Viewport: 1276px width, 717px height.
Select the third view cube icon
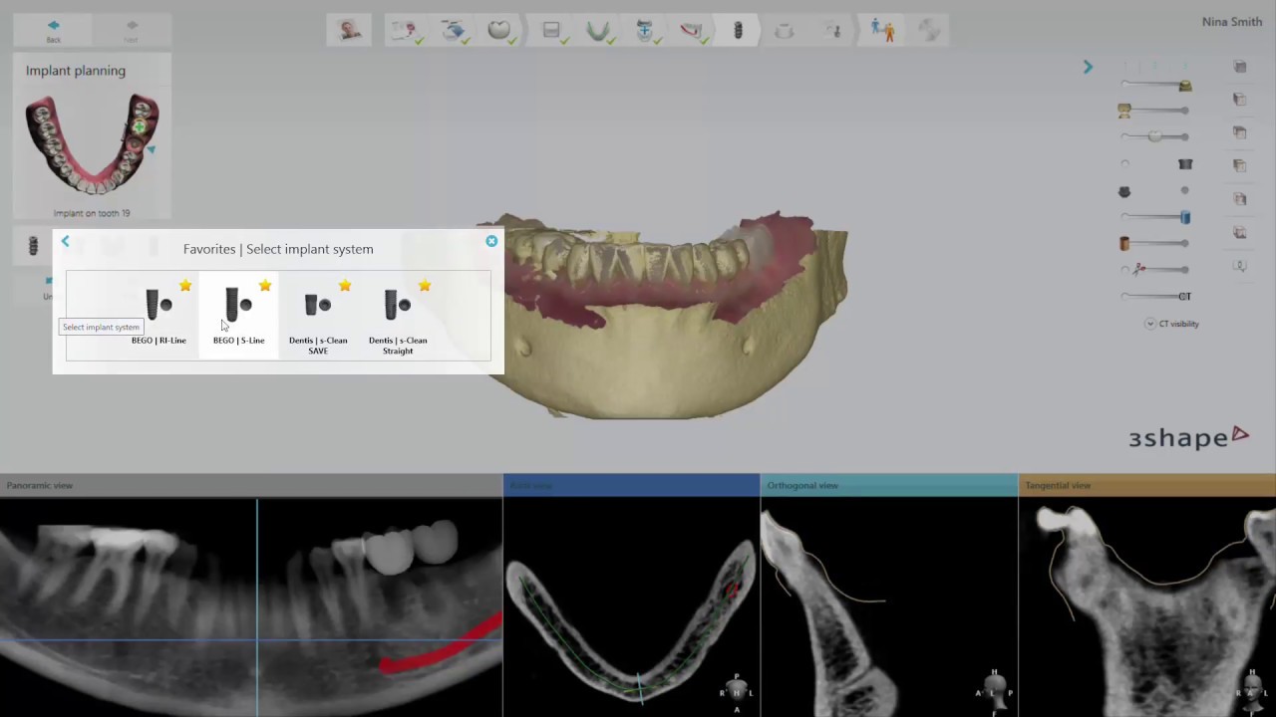(1240, 132)
